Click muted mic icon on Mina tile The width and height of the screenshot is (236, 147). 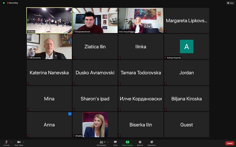click(x=28, y=110)
